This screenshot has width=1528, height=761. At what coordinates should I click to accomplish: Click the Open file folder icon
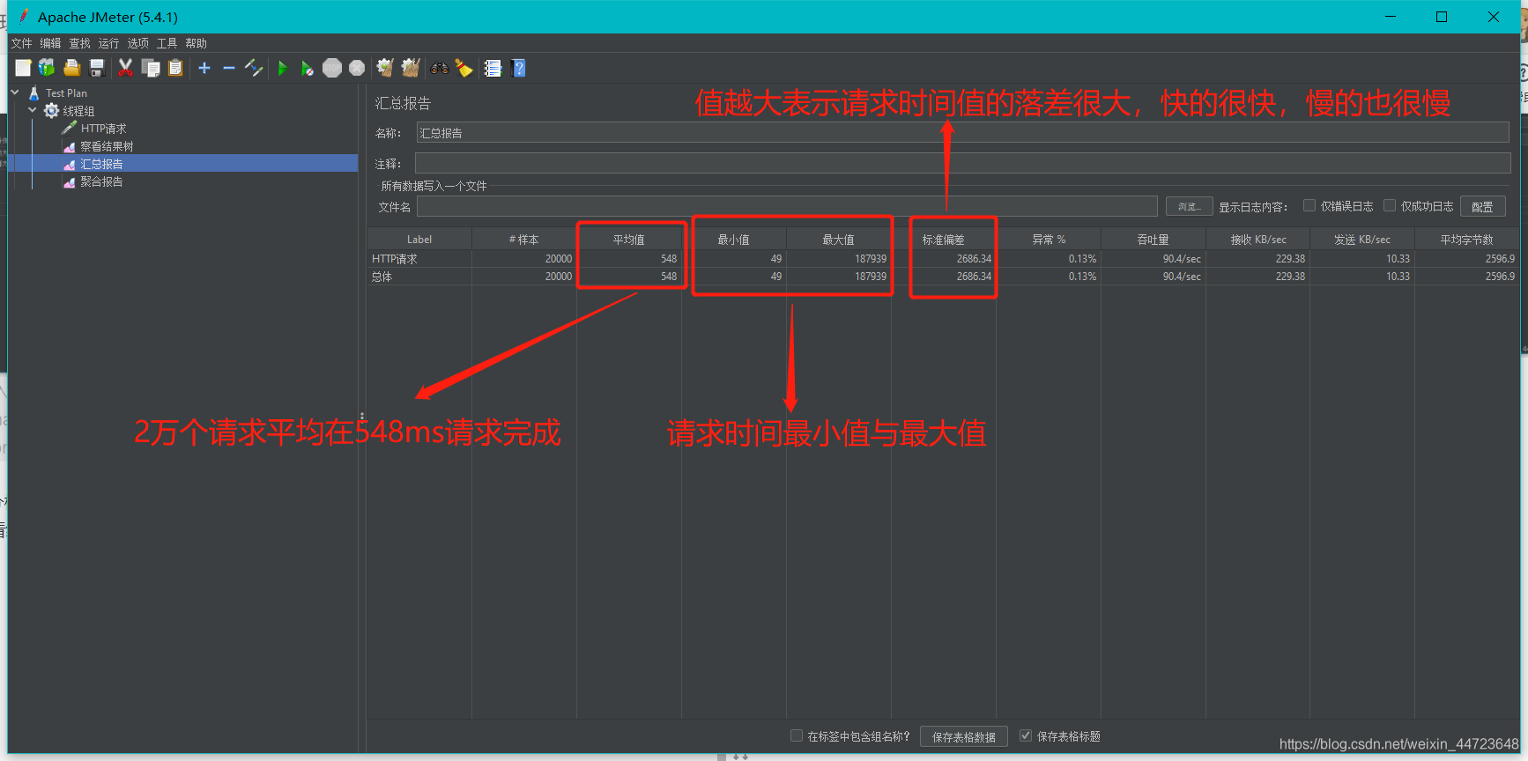point(72,68)
